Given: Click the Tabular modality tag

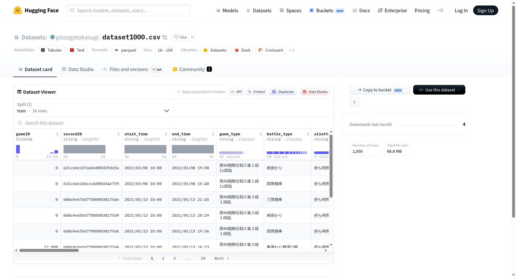Looking at the screenshot, I should (51, 50).
